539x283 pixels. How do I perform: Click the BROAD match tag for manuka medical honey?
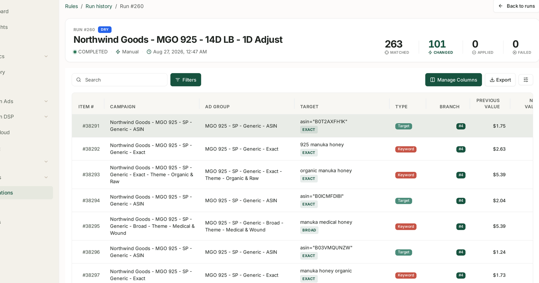[x=309, y=230]
